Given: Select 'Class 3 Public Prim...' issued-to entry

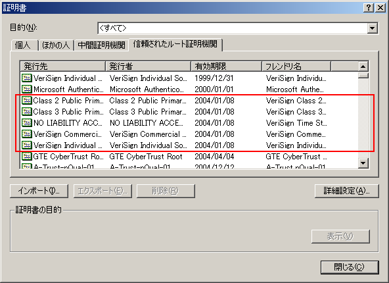Looking at the screenshot, I should click(x=68, y=112).
